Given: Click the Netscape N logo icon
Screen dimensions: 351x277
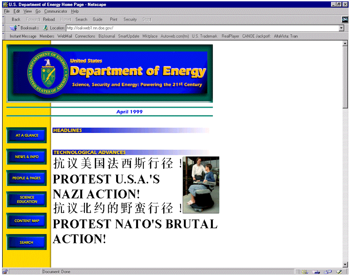Looking at the screenshot, I should (x=345, y=19).
